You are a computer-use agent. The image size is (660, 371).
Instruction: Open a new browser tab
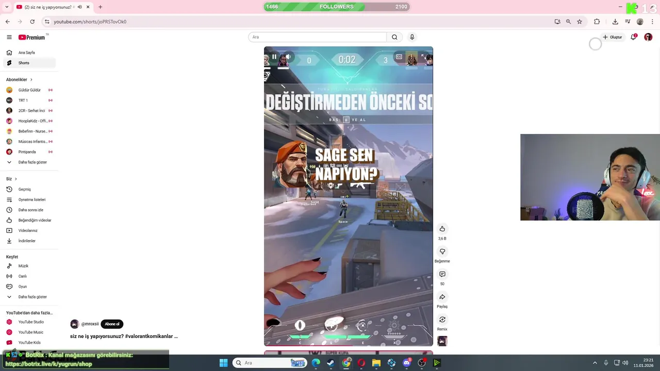point(100,7)
